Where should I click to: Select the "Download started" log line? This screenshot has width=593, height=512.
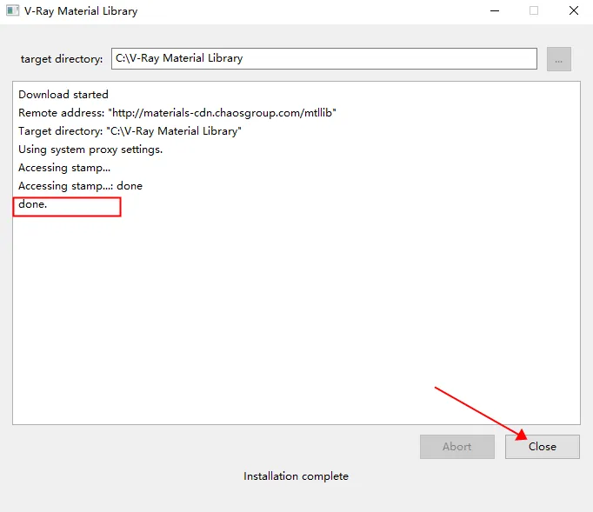click(x=63, y=94)
